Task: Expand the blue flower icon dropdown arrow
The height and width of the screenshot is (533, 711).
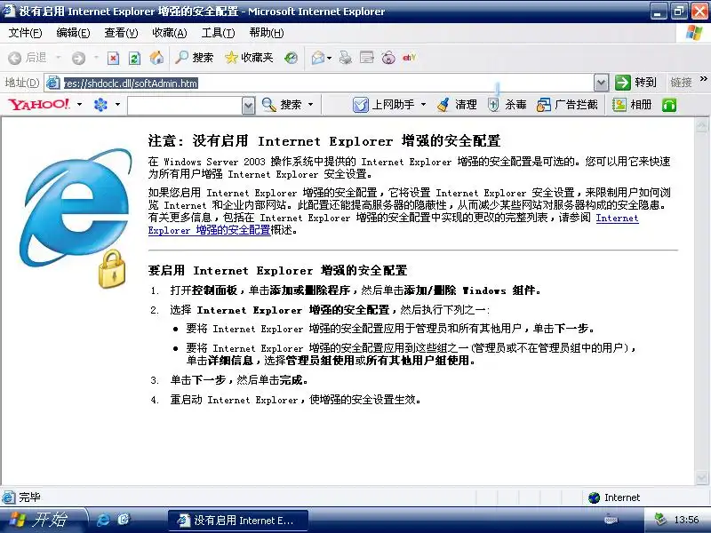Action: click(117, 105)
